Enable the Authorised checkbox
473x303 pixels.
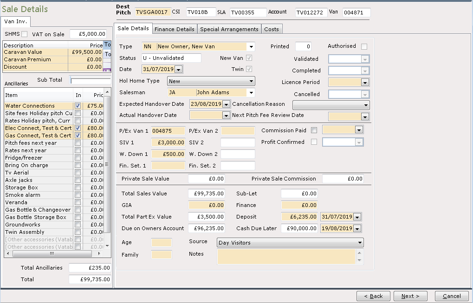[x=364, y=47]
